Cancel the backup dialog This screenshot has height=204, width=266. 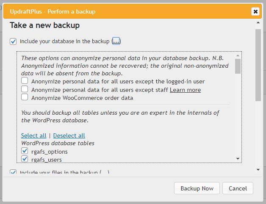[x=238, y=188]
